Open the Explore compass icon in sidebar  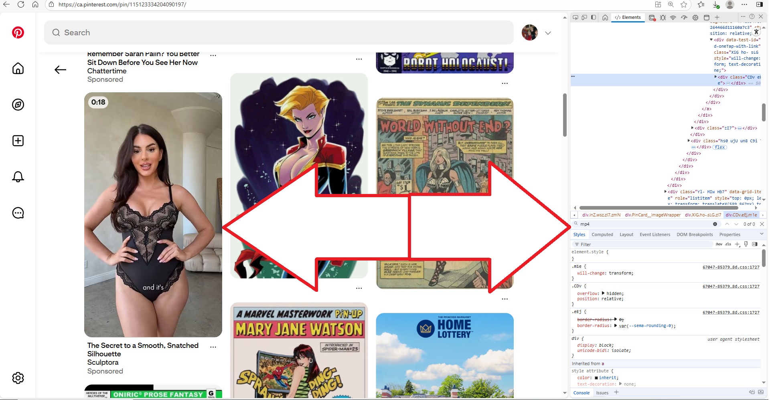pyautogui.click(x=18, y=105)
